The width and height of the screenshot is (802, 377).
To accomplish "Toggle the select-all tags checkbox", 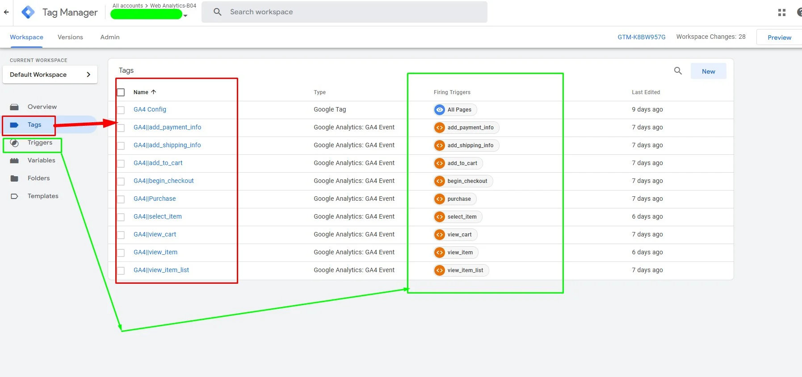I will 121,92.
